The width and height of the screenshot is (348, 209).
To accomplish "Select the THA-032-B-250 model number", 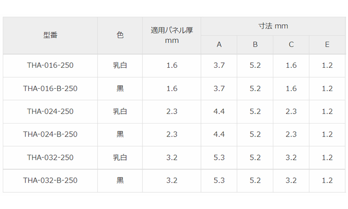I will coord(50,180).
